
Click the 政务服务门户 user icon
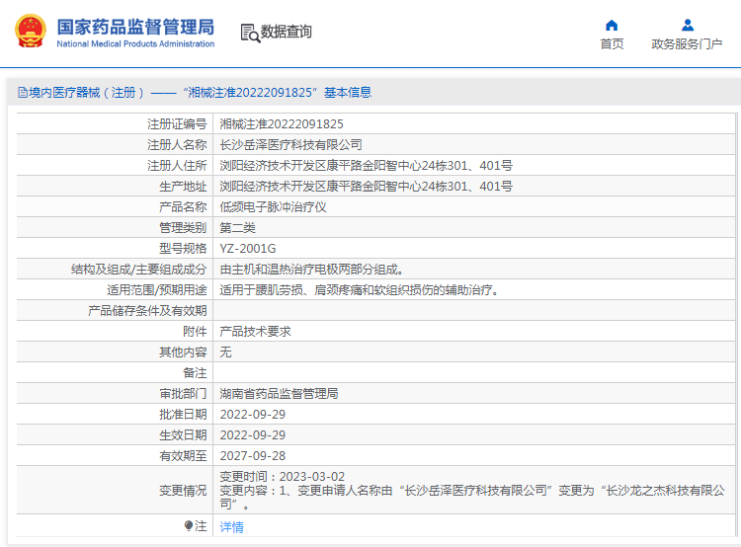pos(688,25)
